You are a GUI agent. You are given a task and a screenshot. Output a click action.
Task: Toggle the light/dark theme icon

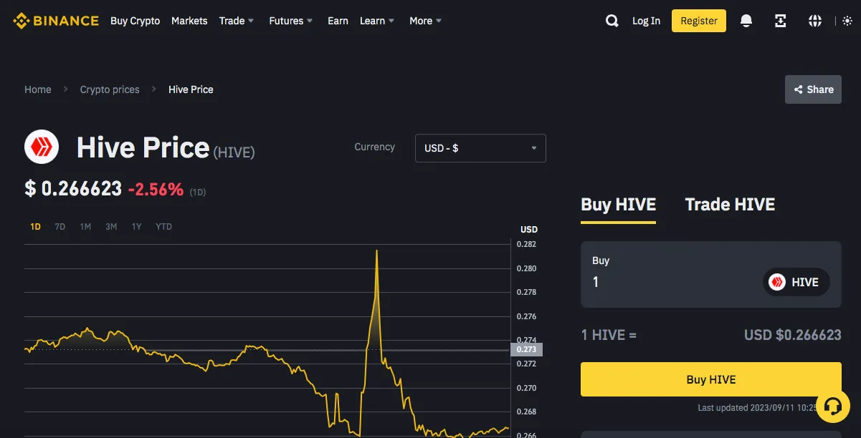[847, 21]
